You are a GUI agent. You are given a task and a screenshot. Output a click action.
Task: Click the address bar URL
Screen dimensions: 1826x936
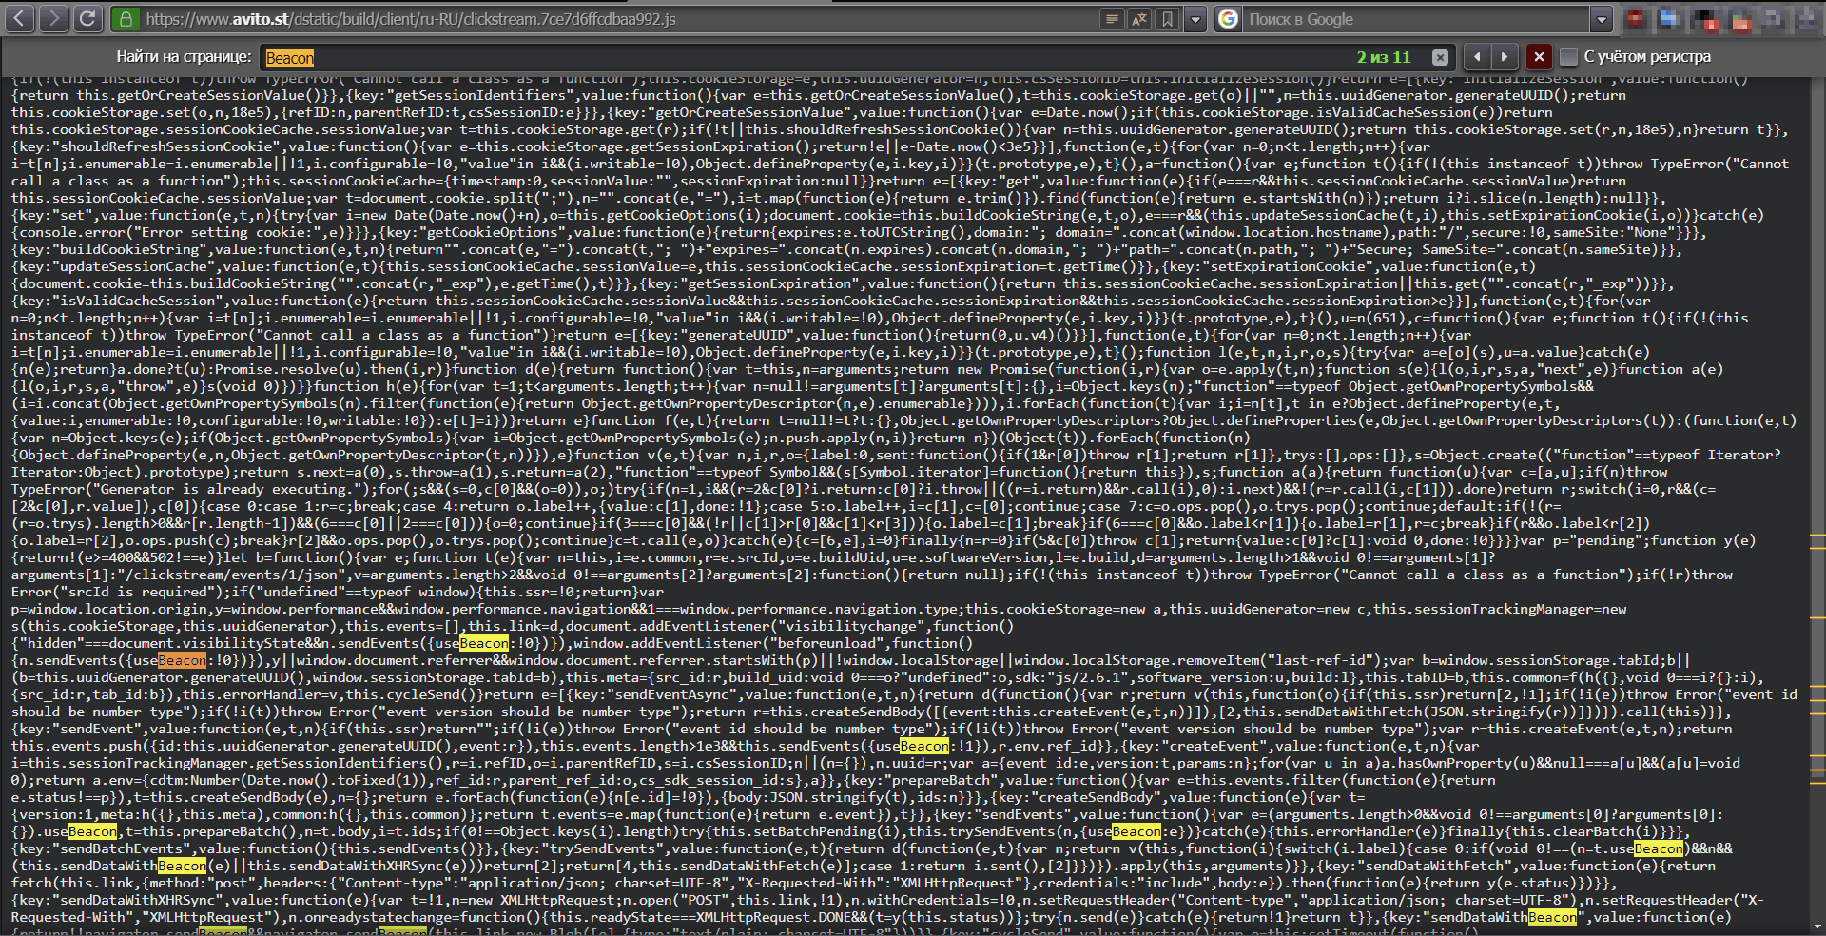point(411,19)
